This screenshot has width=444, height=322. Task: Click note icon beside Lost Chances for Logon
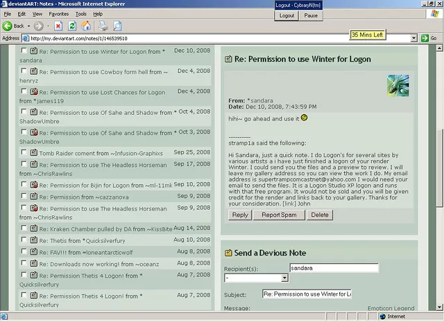[x=33, y=91]
